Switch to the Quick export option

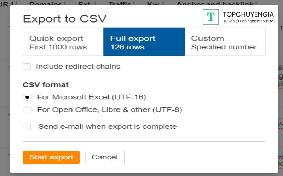point(63,42)
